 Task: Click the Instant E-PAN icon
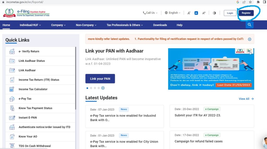(x=12, y=117)
